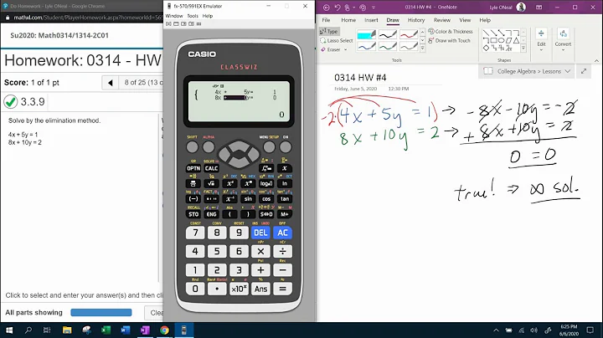603x338 pixels.
Task: Switch to OneNote Home tab
Action: point(348,20)
